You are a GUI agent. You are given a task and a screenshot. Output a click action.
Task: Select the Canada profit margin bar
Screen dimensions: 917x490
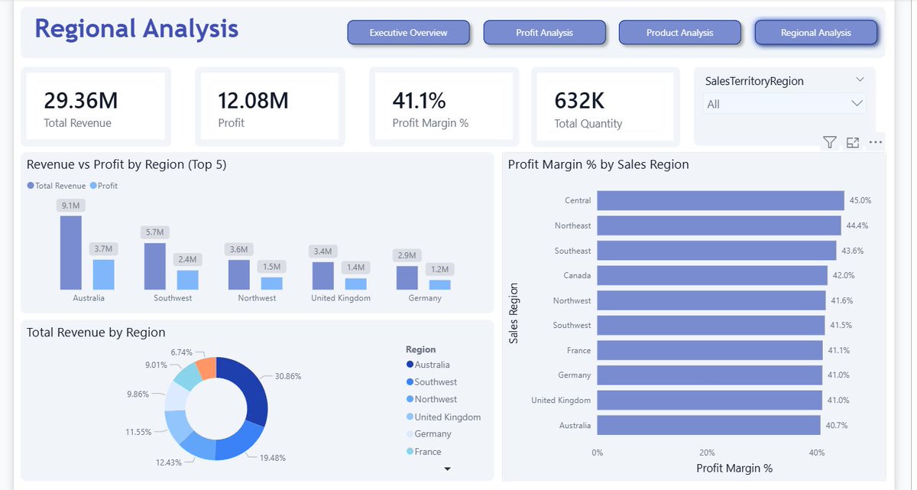click(712, 275)
